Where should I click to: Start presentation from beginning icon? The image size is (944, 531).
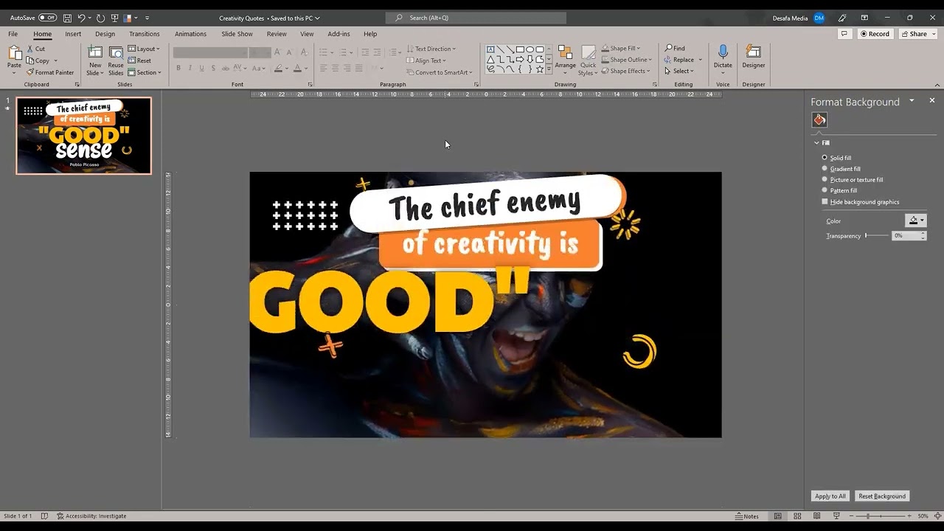pyautogui.click(x=114, y=18)
